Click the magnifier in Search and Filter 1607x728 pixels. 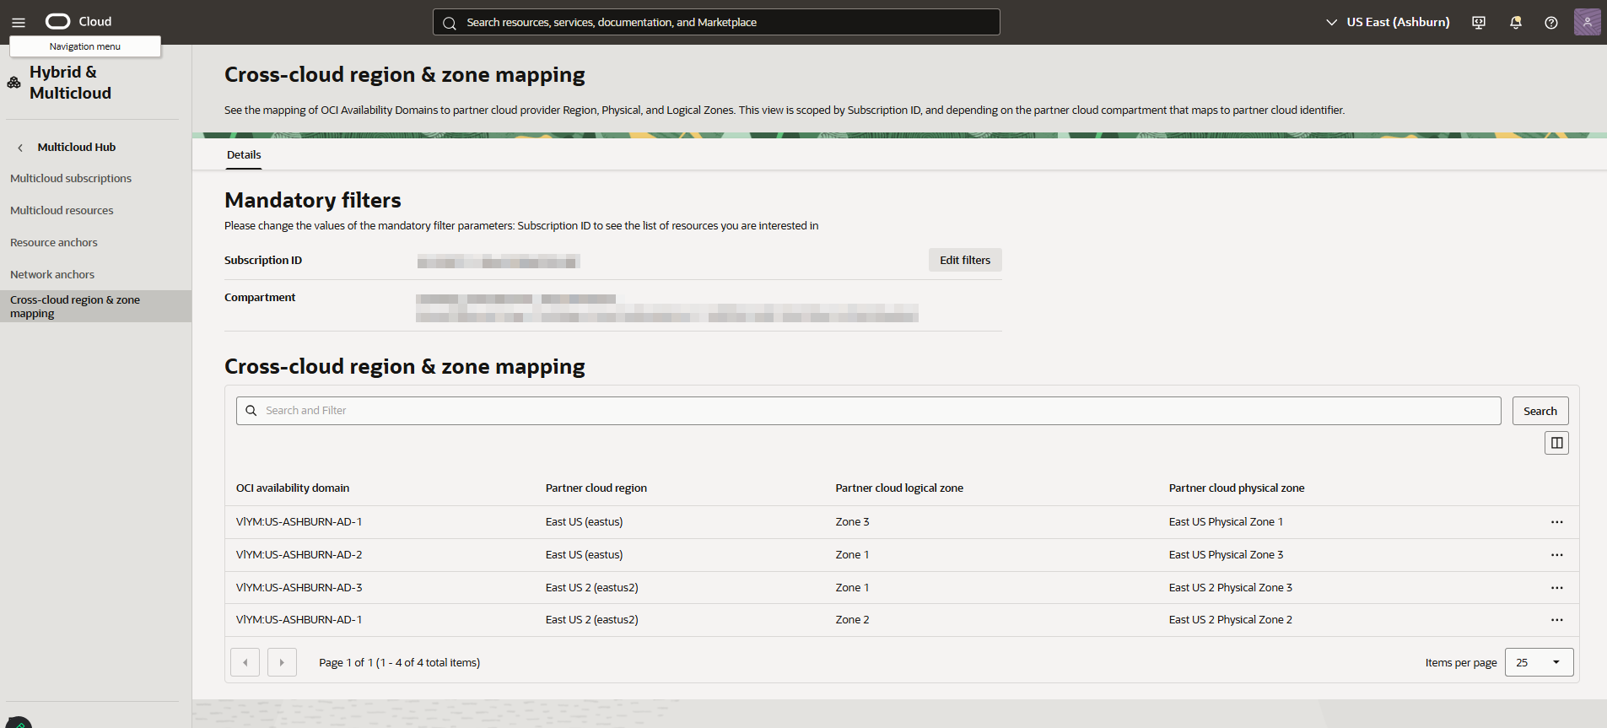coord(251,411)
